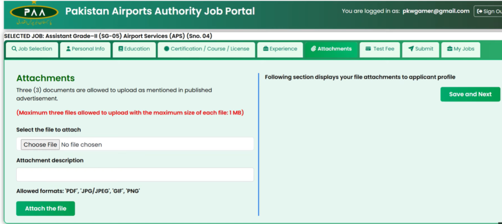Switch to the Education tab
The width and height of the screenshot is (502, 224).
[134, 49]
